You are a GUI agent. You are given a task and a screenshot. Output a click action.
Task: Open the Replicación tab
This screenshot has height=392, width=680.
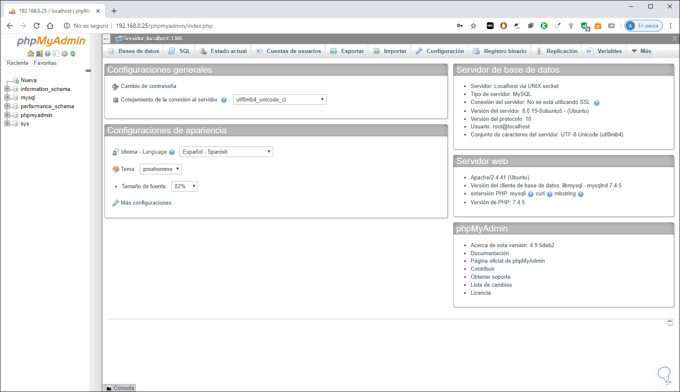point(556,51)
